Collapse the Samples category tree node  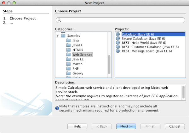(x=58, y=36)
